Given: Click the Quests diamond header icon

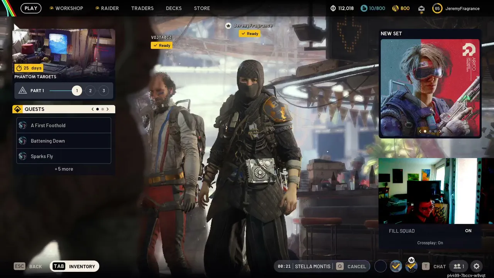Looking at the screenshot, I should 17,109.
